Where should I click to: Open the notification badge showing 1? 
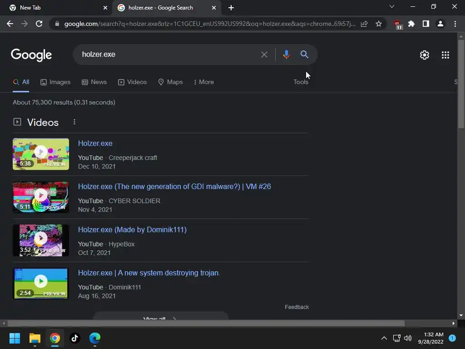point(452,338)
